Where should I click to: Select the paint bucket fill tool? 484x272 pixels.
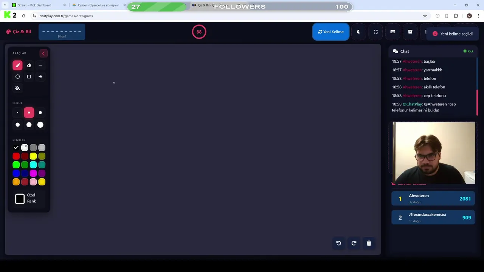pyautogui.click(x=17, y=88)
